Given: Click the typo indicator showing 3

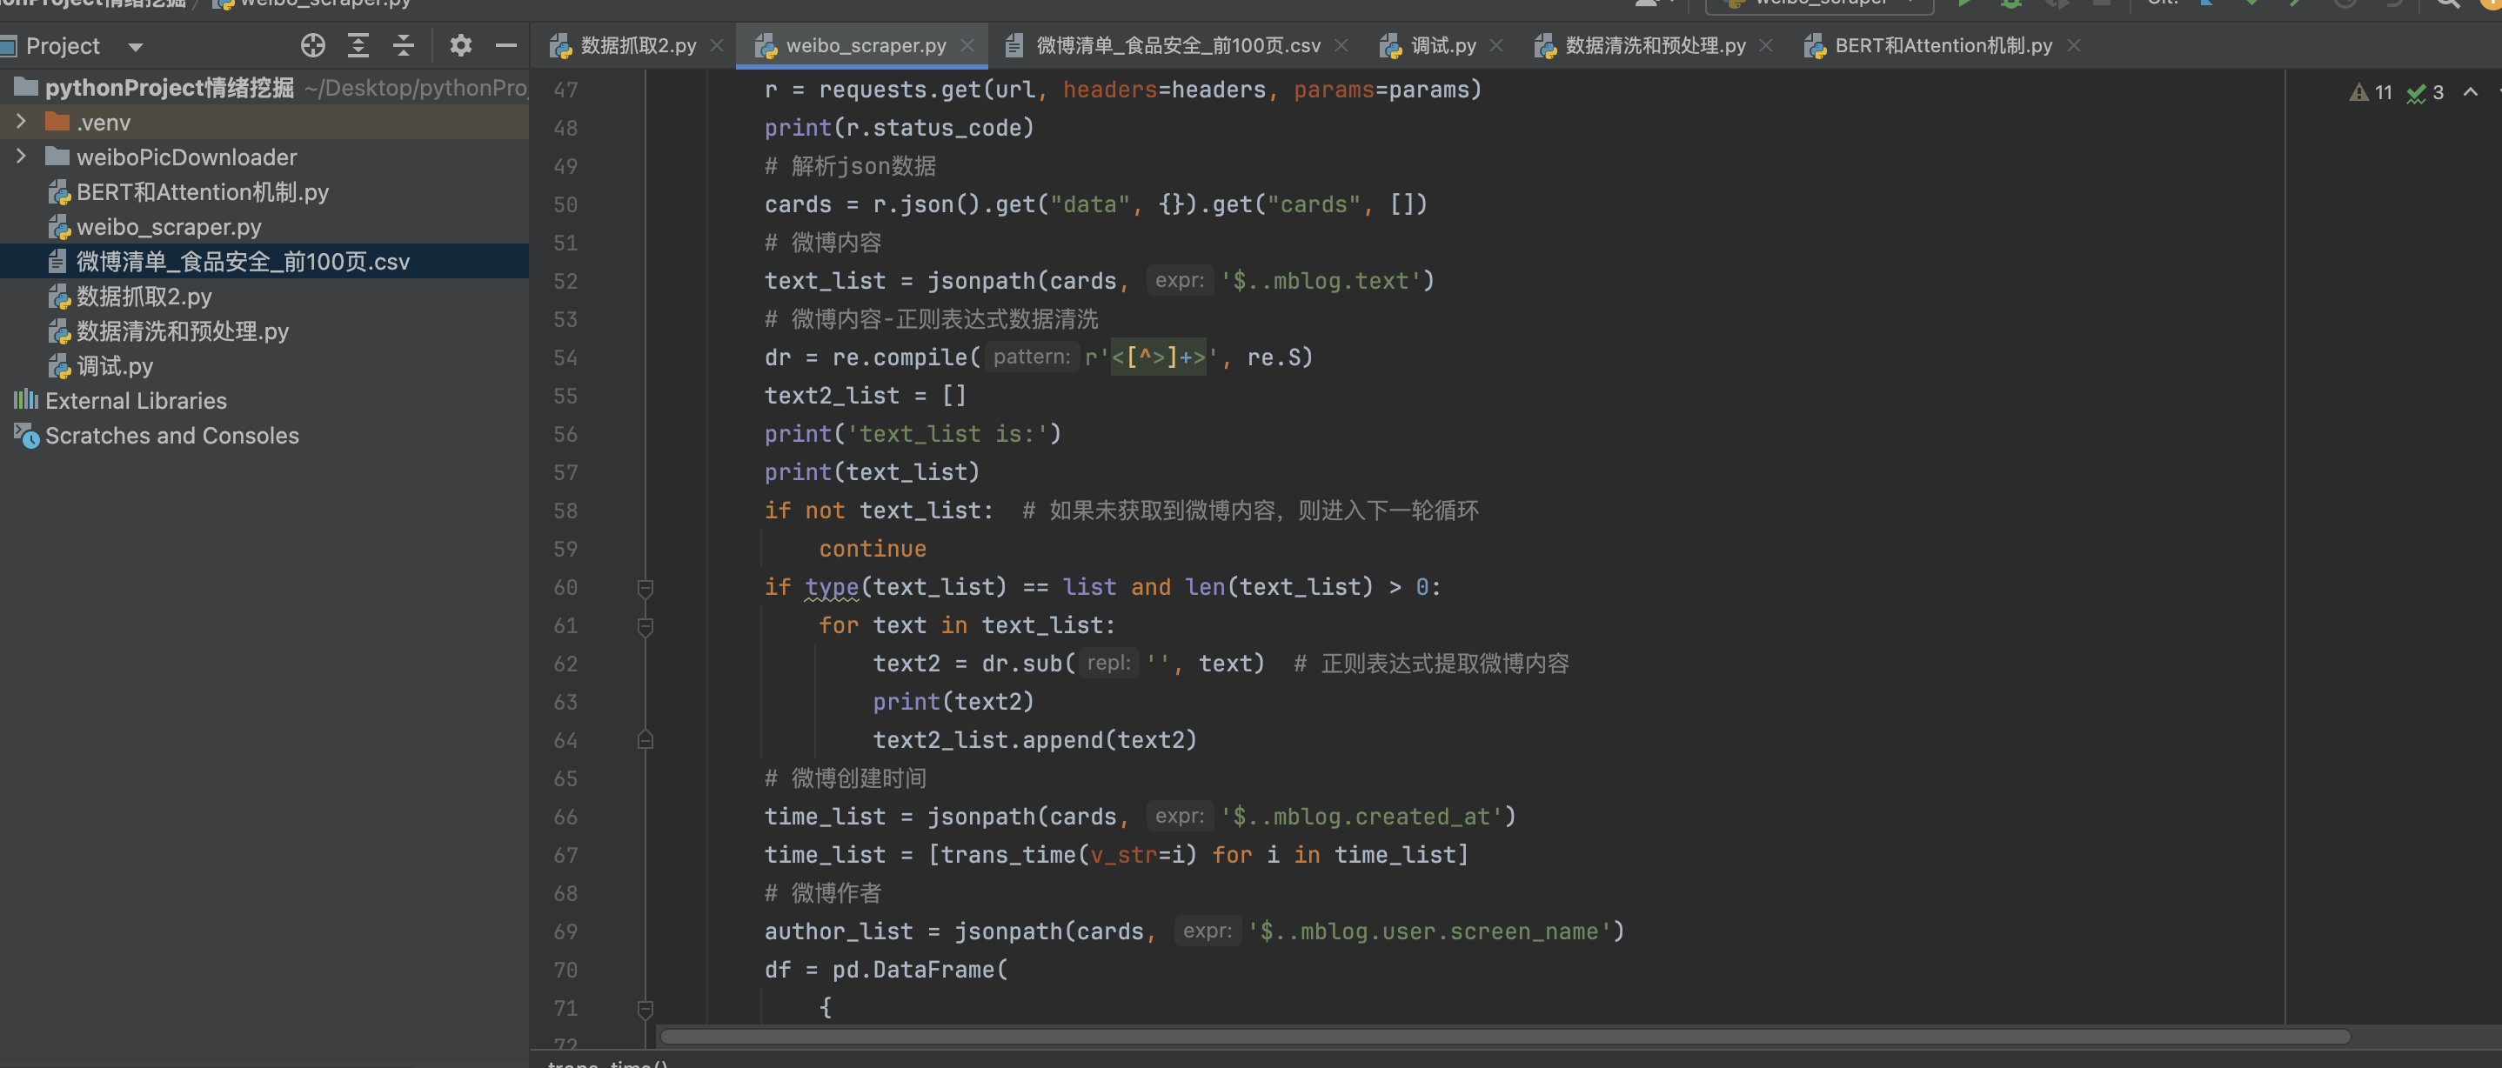Looking at the screenshot, I should 2425,92.
